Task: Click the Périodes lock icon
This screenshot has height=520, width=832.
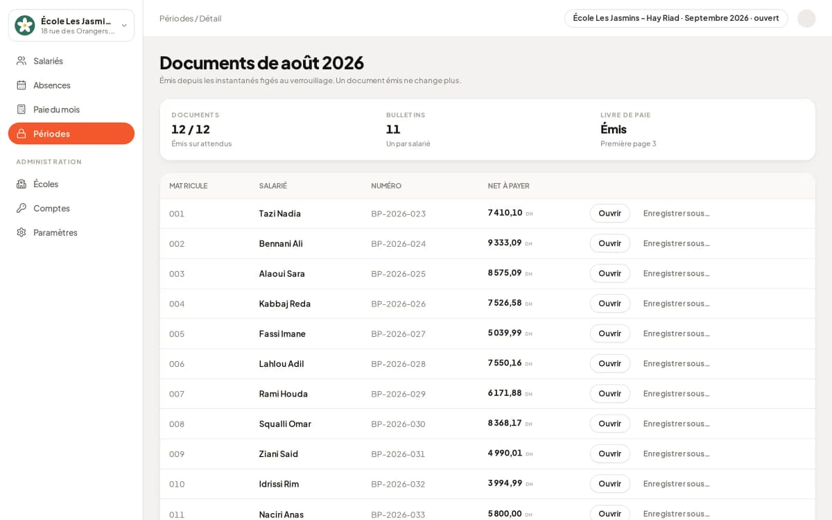Action: [x=21, y=134]
